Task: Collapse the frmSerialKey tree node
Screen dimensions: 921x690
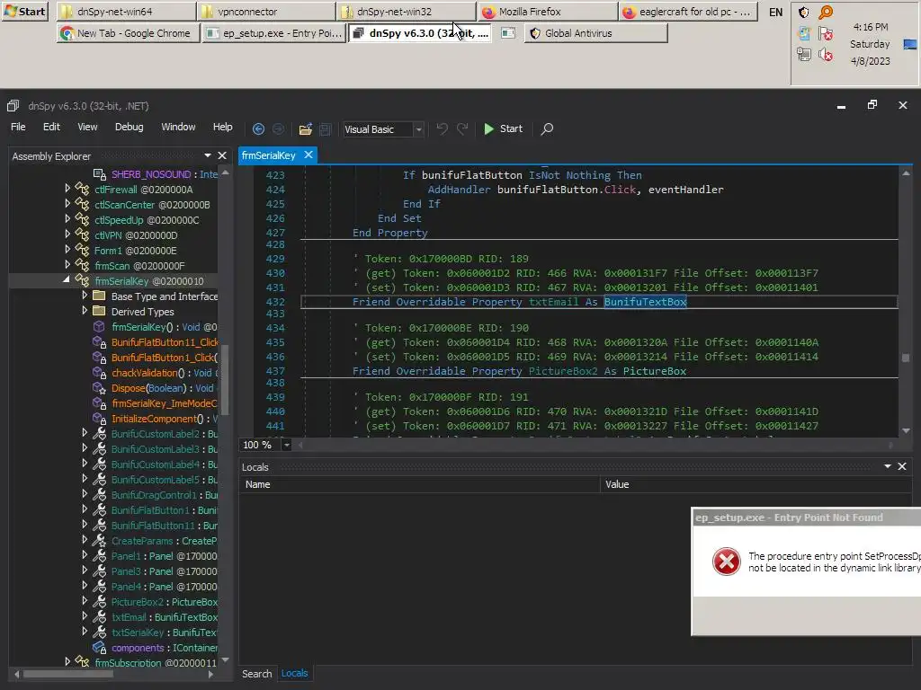Action: (67, 280)
